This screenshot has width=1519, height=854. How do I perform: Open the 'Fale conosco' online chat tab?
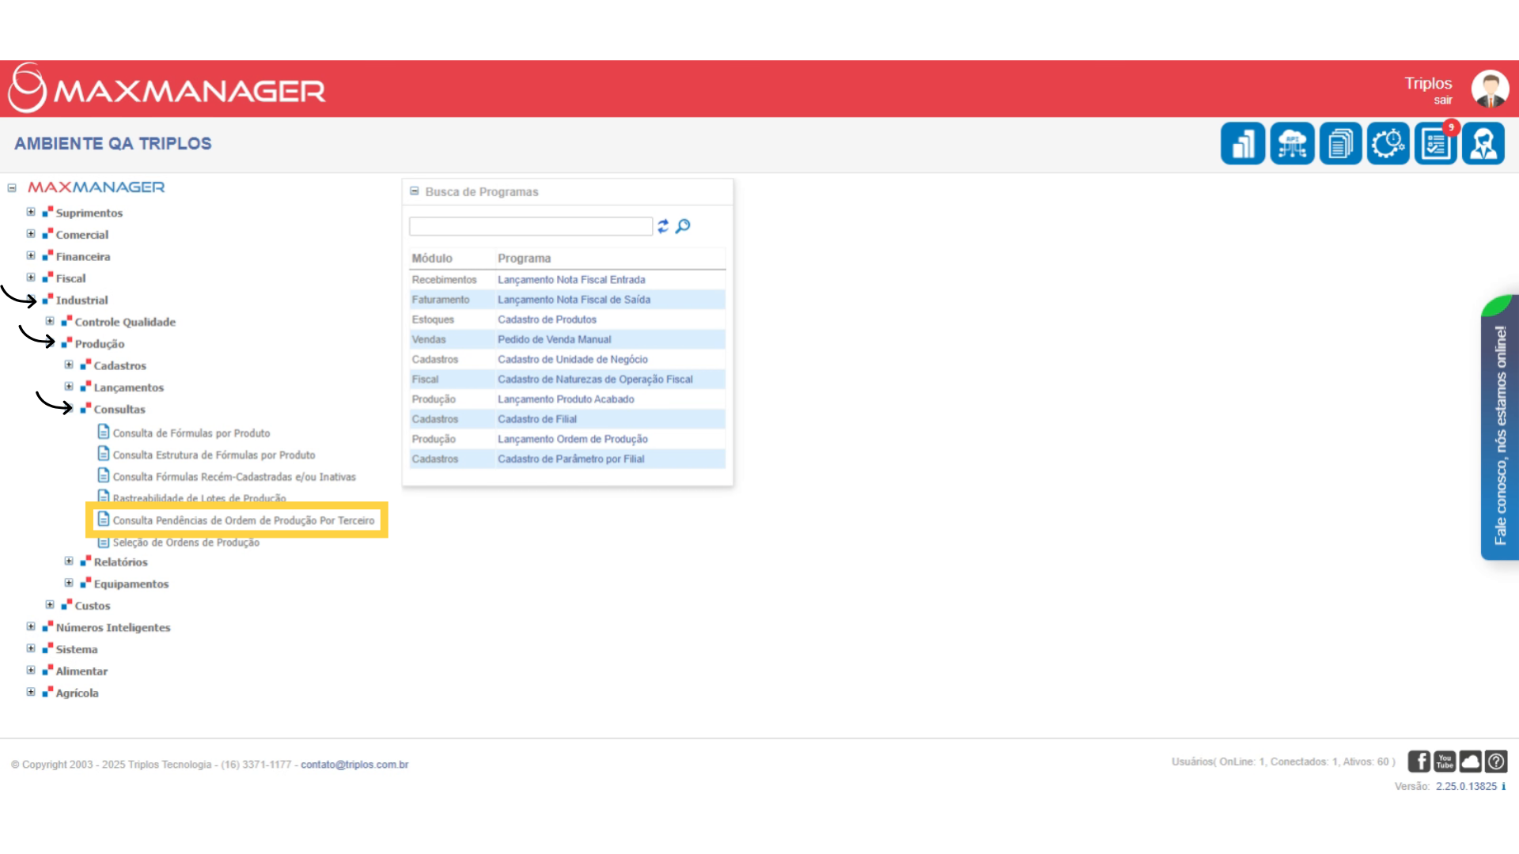click(1500, 428)
